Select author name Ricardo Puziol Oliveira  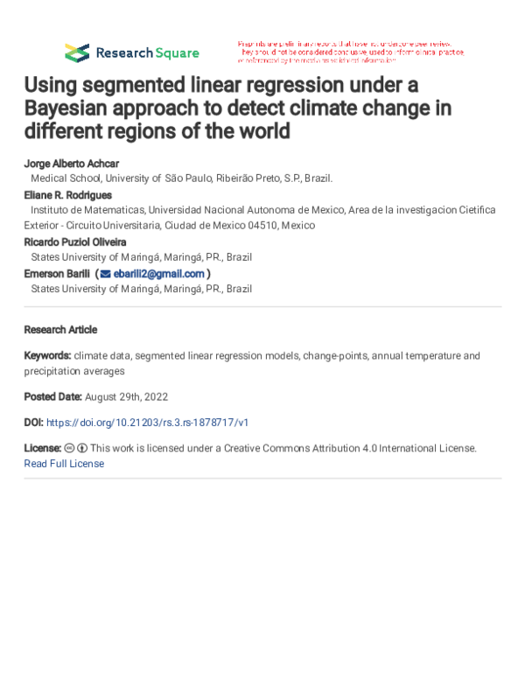(75, 242)
